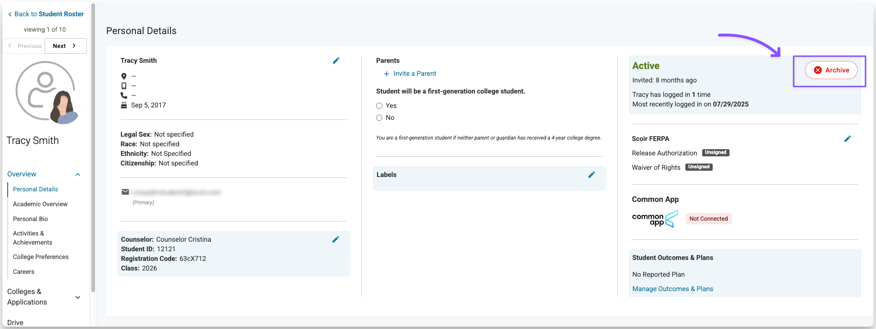Edit Scoir FERPA pencil icon
The width and height of the screenshot is (876, 329).
click(848, 139)
